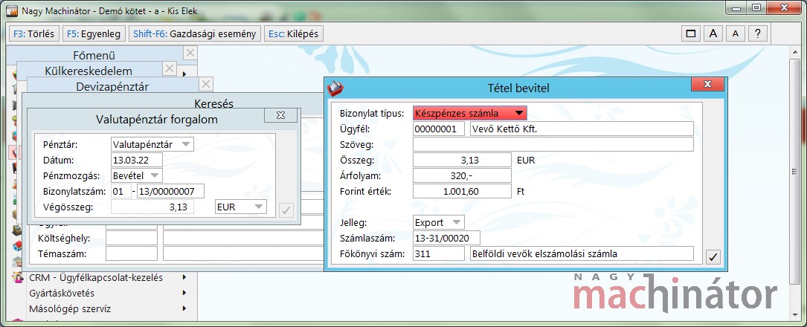The height and width of the screenshot is (327, 807).
Task: Click the Bizonylatszám field 13/00000007
Action: point(170,191)
